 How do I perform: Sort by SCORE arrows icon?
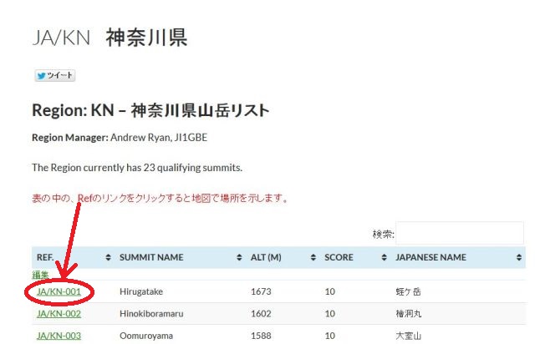point(385,257)
